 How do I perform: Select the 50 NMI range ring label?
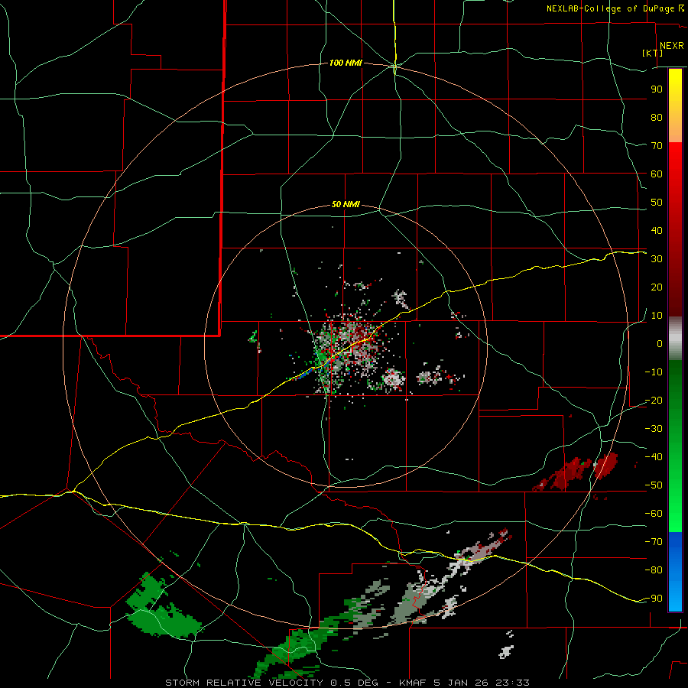tap(346, 204)
